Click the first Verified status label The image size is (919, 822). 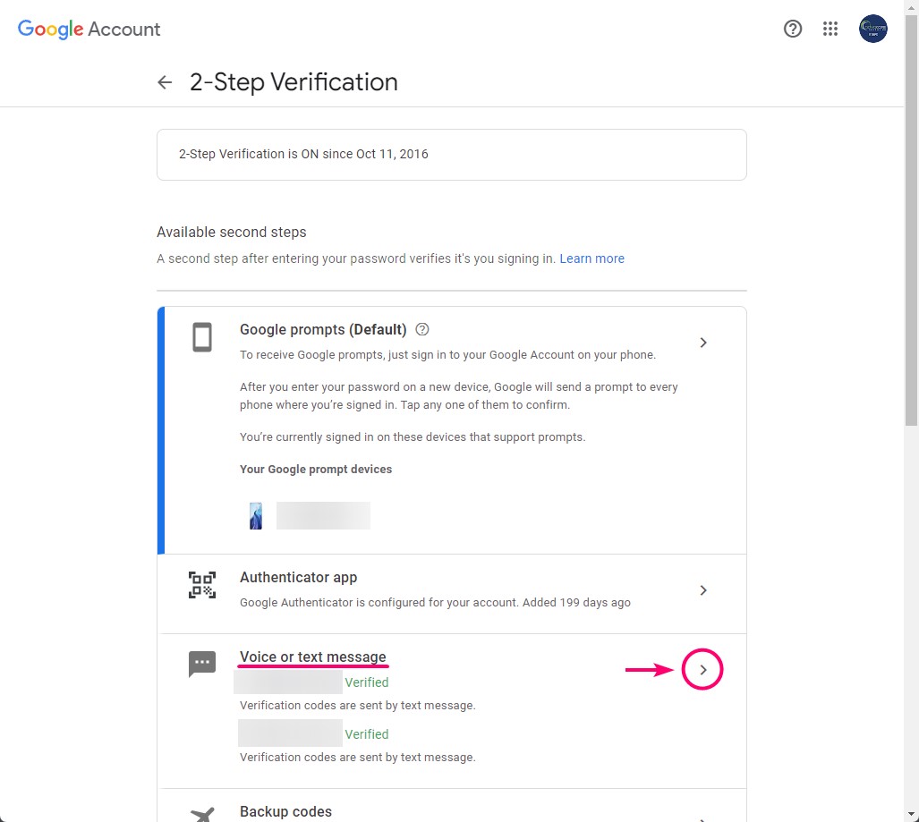(x=366, y=682)
